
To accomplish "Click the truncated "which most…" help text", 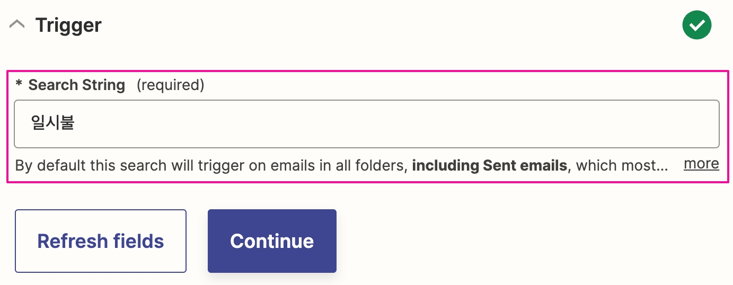I will point(622,166).
